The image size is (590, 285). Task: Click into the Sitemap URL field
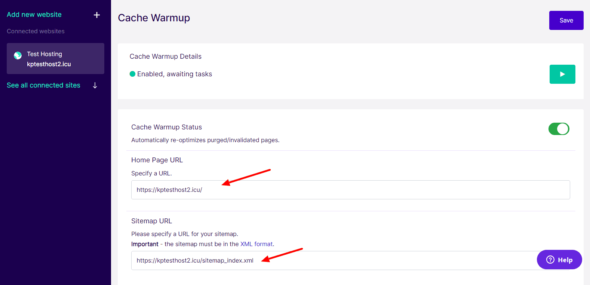tap(333, 261)
